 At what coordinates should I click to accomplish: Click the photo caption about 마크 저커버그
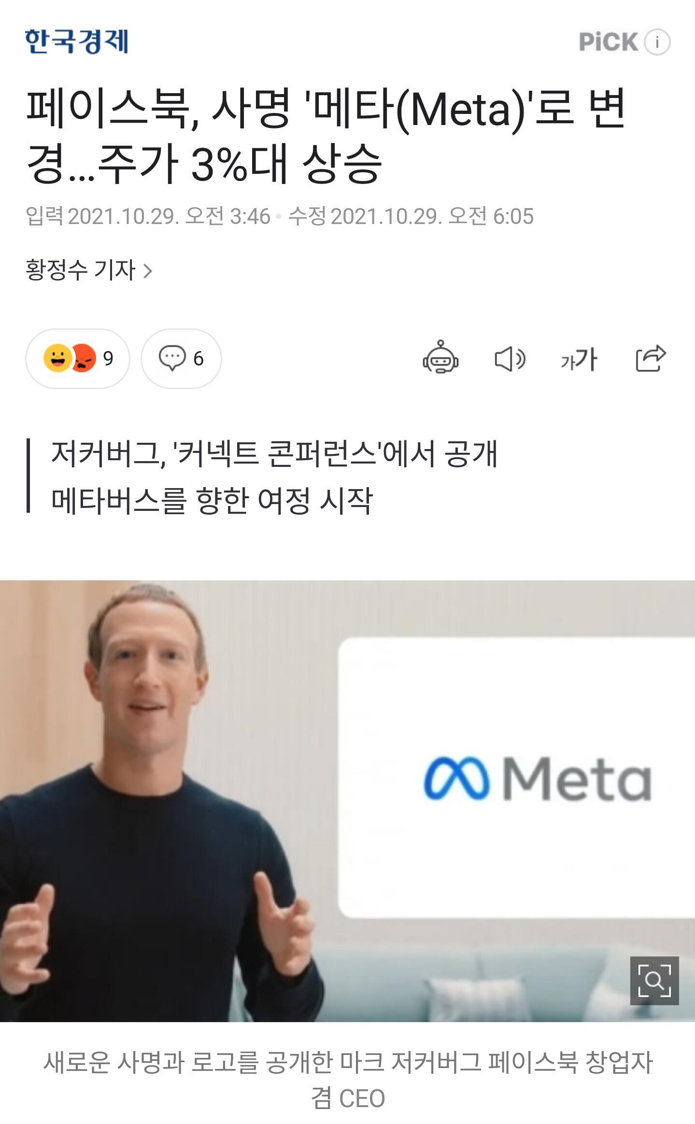(348, 1080)
